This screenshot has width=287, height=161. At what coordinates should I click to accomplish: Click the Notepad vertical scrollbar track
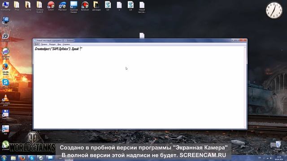245,88
